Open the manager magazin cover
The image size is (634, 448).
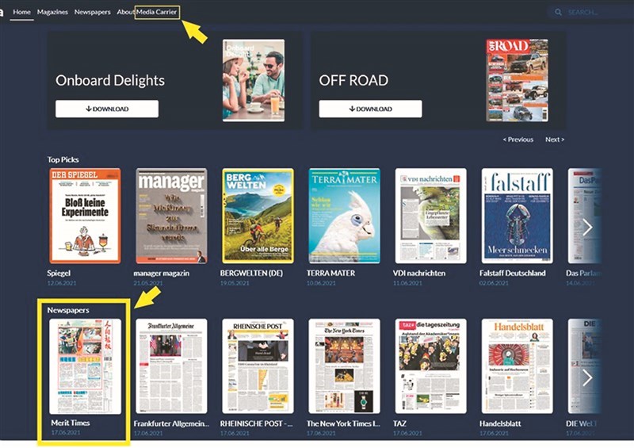click(171, 216)
